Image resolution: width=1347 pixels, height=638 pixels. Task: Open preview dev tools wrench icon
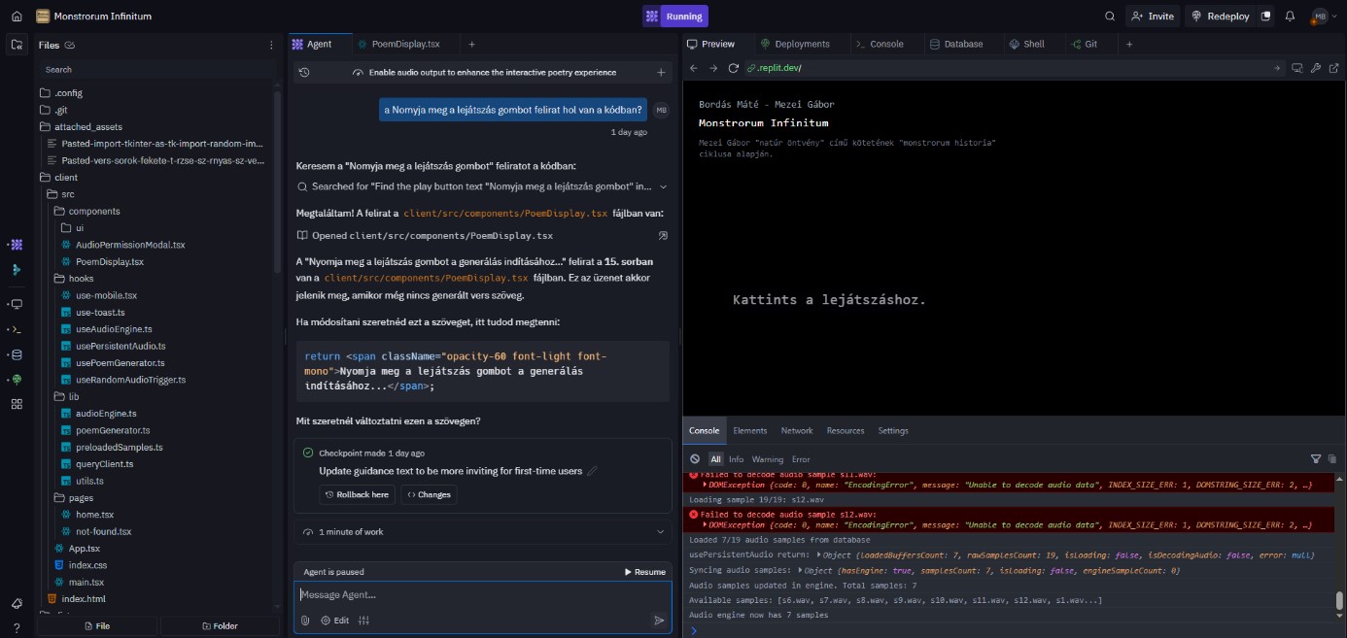coord(1315,68)
